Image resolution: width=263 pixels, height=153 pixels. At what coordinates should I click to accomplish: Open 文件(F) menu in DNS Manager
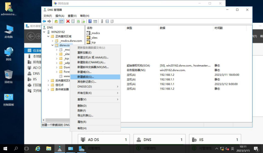coord(48,16)
